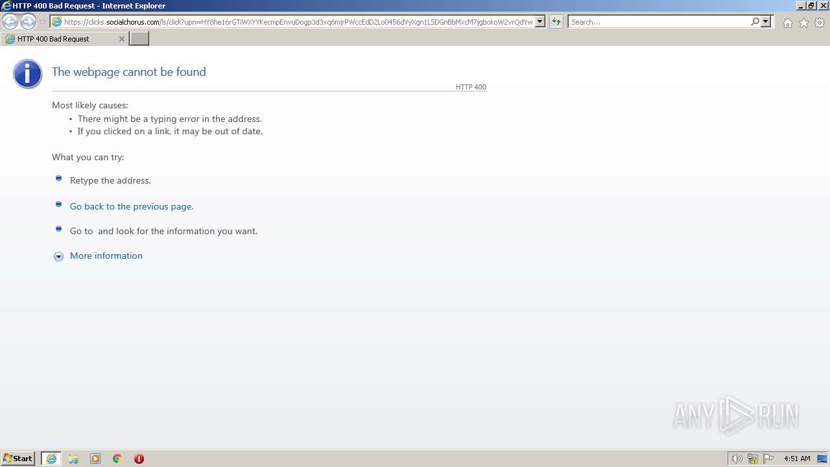Screen dimensions: 830x467
Task: Click the volume speaker tray icon
Action: pos(737,459)
